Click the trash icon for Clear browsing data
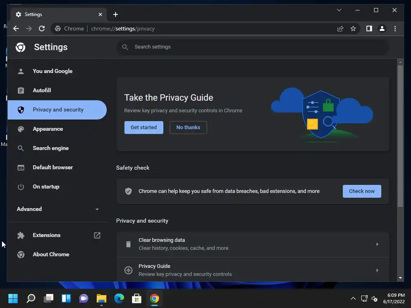Viewport: 411px width, 308px height. 128,244
